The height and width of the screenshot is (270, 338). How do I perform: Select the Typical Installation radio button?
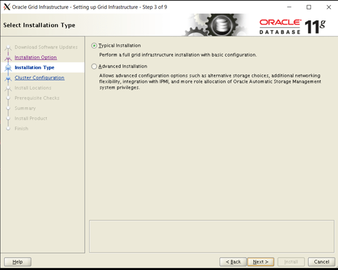coord(94,46)
